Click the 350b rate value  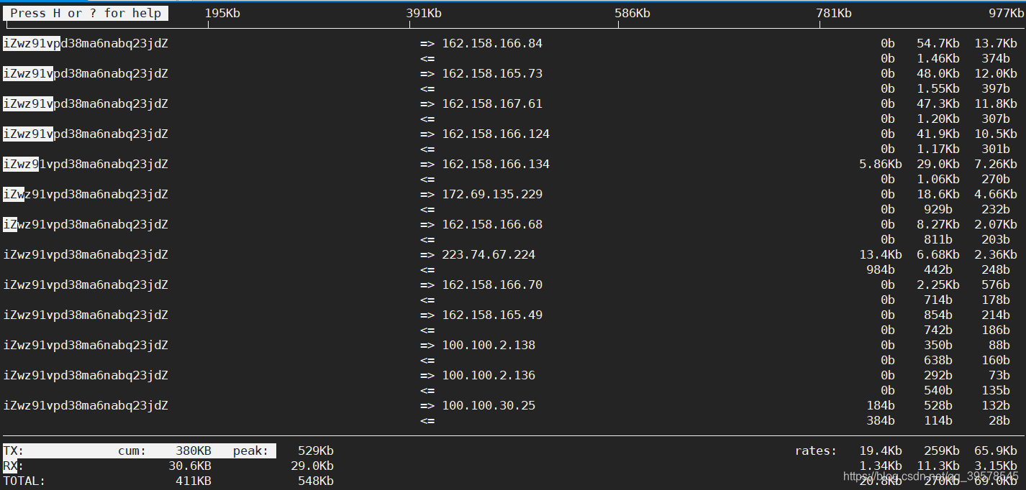click(938, 346)
